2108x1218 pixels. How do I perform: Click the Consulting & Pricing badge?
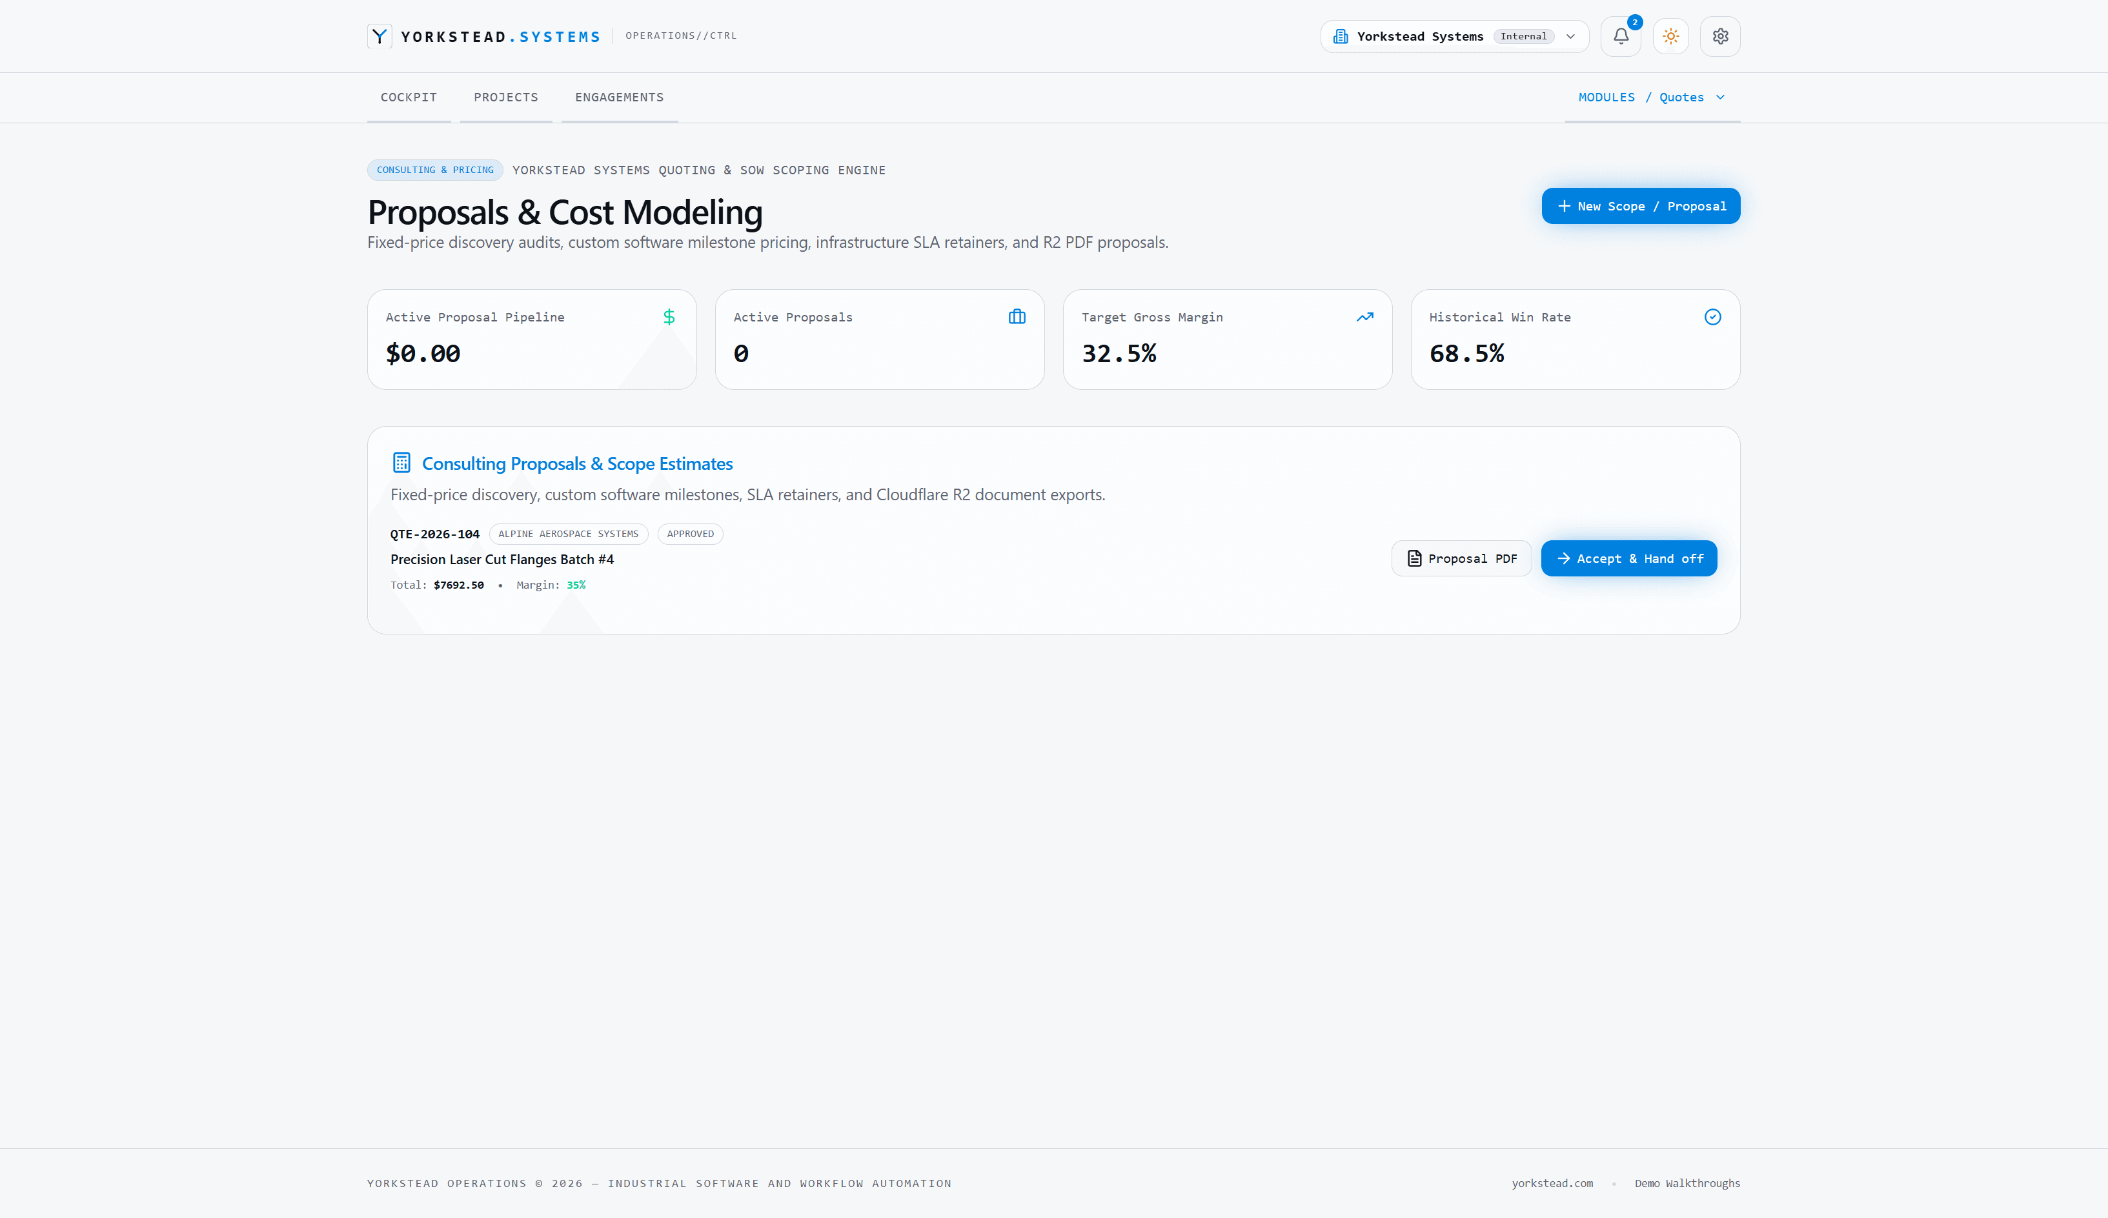(434, 170)
